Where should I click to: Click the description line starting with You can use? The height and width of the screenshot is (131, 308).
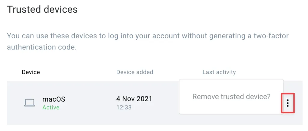click(x=148, y=36)
